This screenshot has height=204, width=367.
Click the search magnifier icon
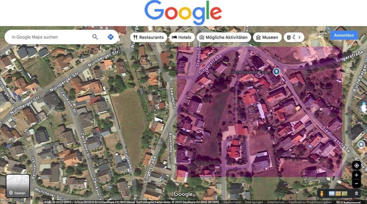click(95, 37)
